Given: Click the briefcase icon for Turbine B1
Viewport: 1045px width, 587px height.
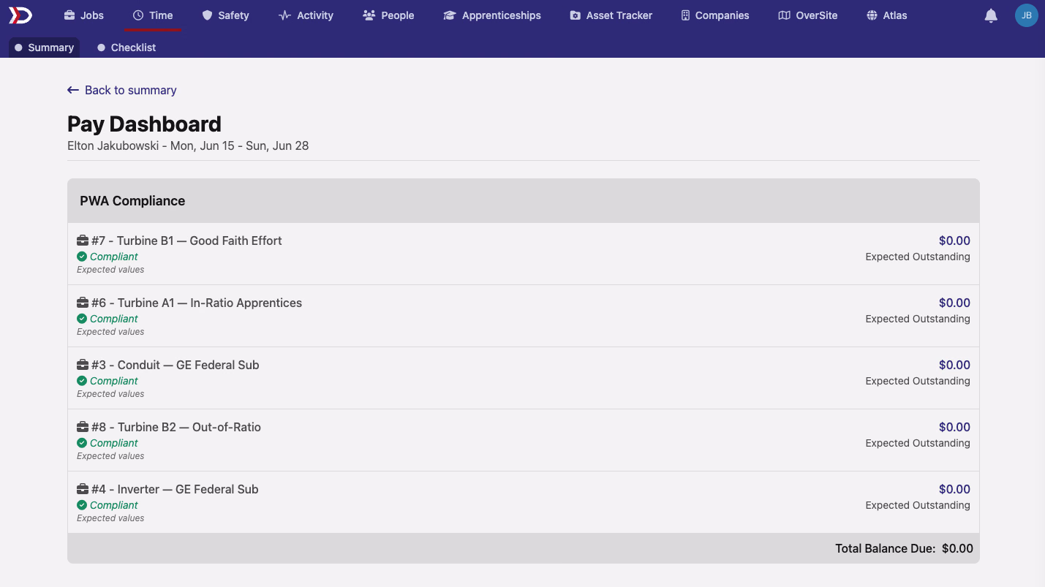Looking at the screenshot, I should [x=83, y=241].
